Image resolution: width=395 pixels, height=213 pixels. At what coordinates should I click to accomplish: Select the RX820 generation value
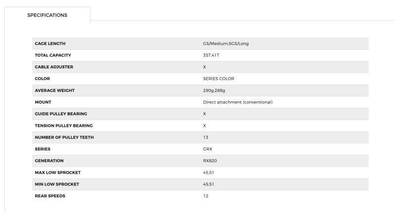(209, 161)
